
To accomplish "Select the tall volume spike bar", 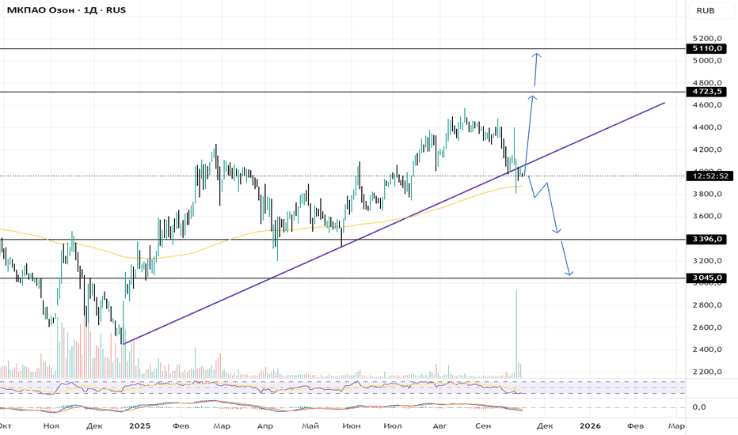I will (516, 332).
